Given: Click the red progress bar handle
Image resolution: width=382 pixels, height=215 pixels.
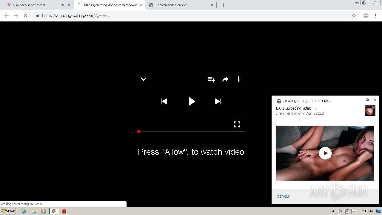Looking at the screenshot, I should click(x=139, y=131).
